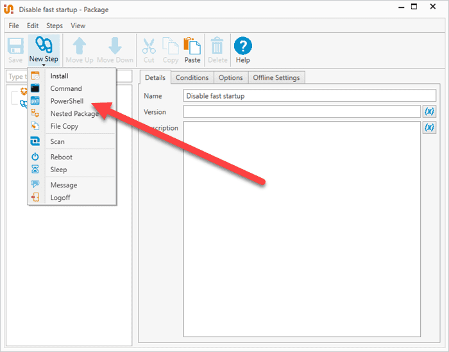Click the Nested Package step icon
449x352 pixels.
35,113
